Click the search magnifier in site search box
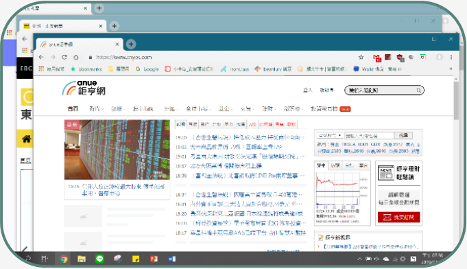This screenshot has height=269, width=467. tap(418, 91)
